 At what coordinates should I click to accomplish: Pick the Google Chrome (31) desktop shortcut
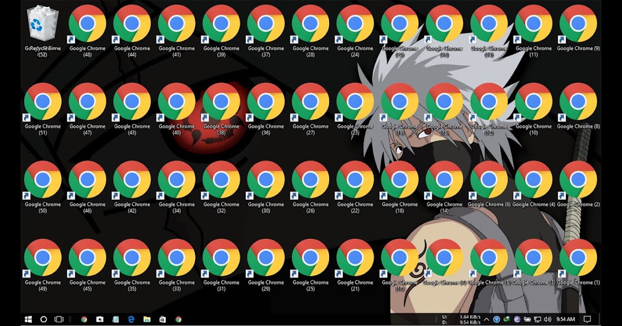pos(221,265)
